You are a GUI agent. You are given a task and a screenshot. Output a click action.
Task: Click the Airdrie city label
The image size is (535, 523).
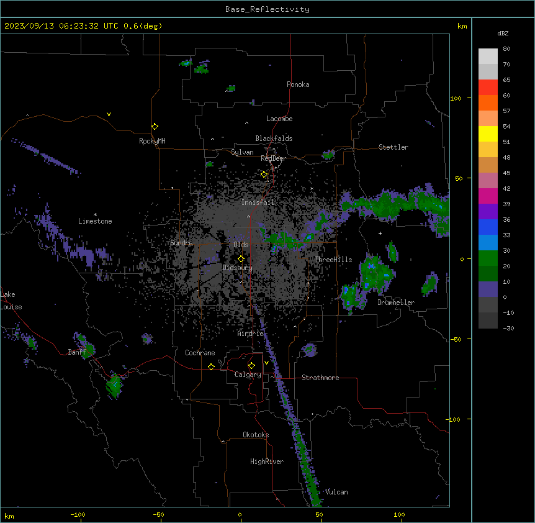coord(251,334)
